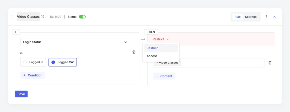The width and height of the screenshot is (290, 112).
Task: Switch to the Rule tab
Action: click(238, 17)
